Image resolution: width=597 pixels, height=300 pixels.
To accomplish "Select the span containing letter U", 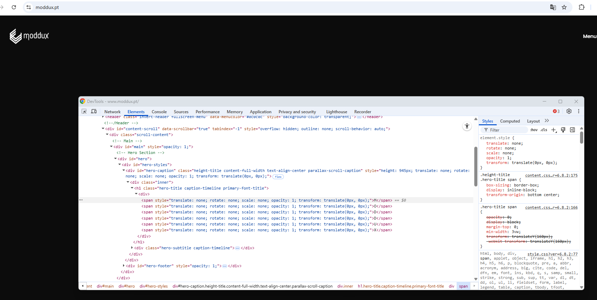I will point(267,224).
